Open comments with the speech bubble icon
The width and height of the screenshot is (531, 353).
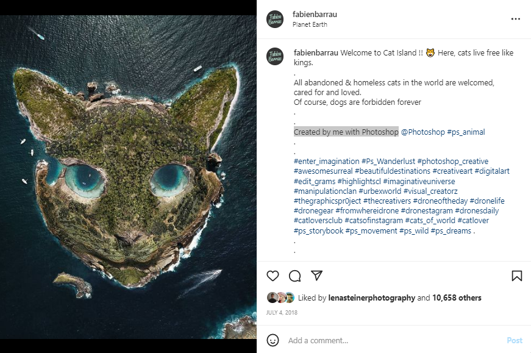click(x=295, y=276)
